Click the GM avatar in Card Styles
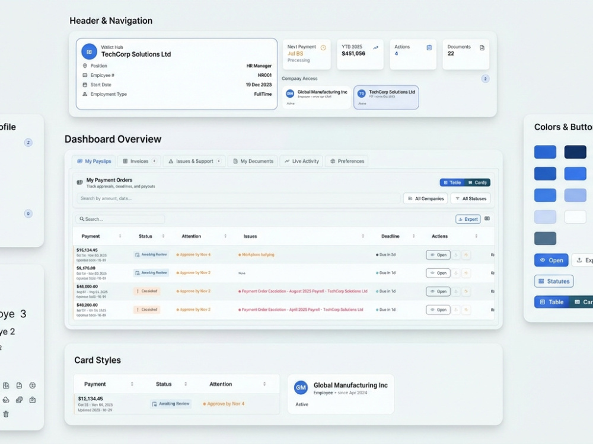The width and height of the screenshot is (593, 444). coord(301,387)
